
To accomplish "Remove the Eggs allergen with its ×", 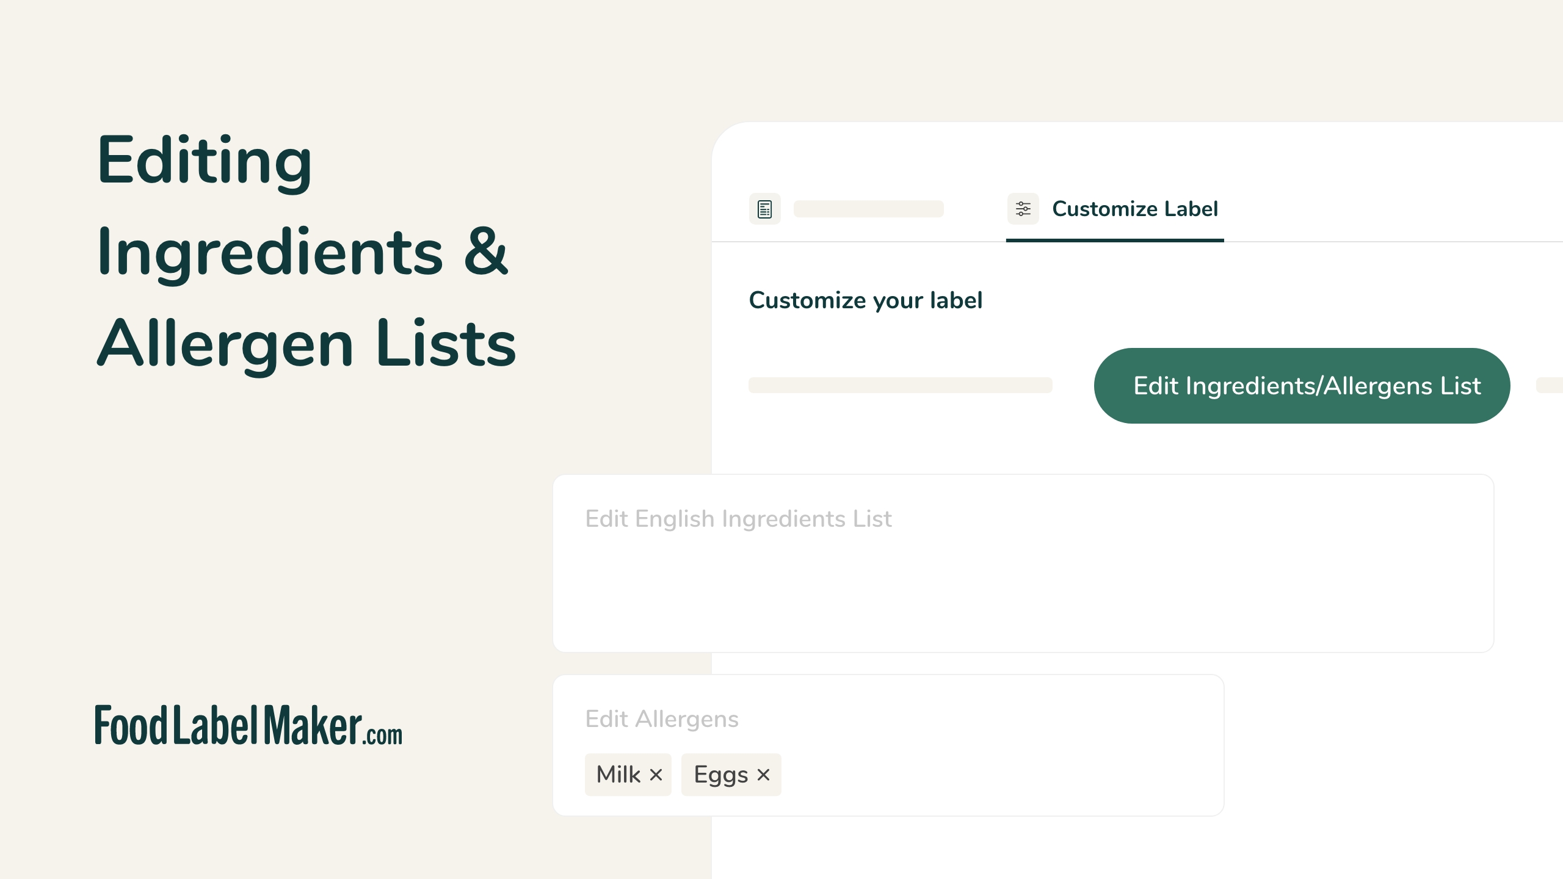I will (763, 775).
